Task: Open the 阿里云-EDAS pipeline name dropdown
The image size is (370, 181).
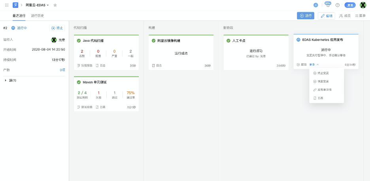Action: (x=37, y=5)
